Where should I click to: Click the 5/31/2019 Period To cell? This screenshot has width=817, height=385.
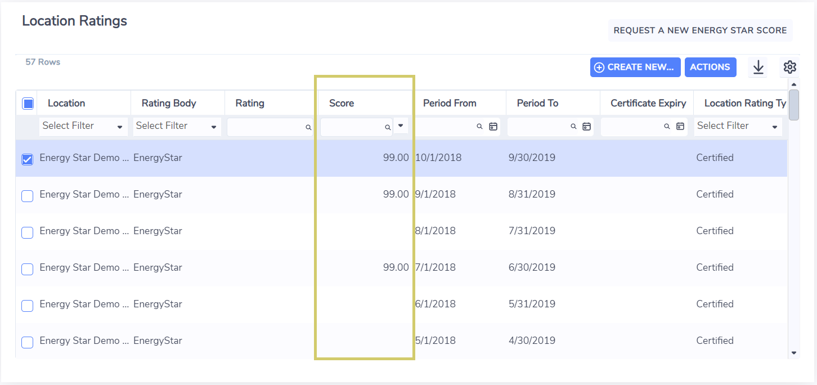[x=532, y=304]
